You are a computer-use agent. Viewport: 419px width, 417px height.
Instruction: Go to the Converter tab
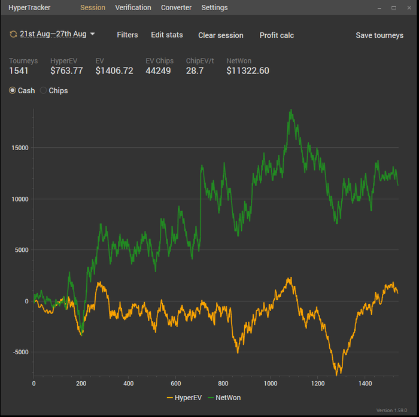click(x=176, y=8)
